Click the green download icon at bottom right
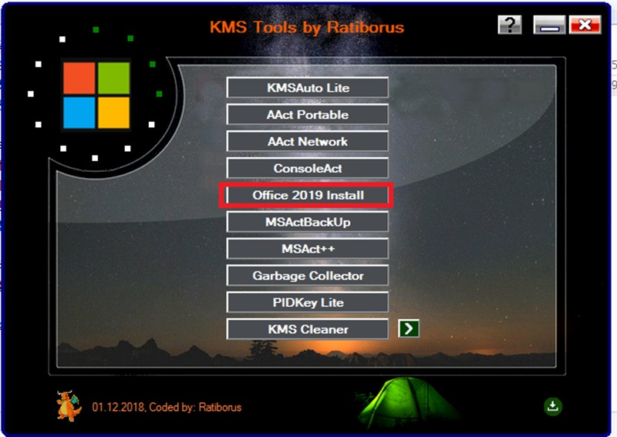This screenshot has height=437, width=617. pyautogui.click(x=552, y=406)
